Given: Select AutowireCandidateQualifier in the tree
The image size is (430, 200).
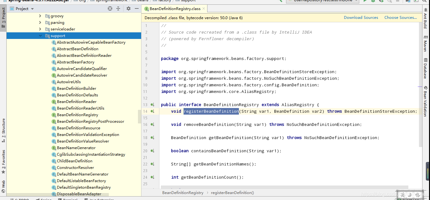Looking at the screenshot, I should click(82, 69).
